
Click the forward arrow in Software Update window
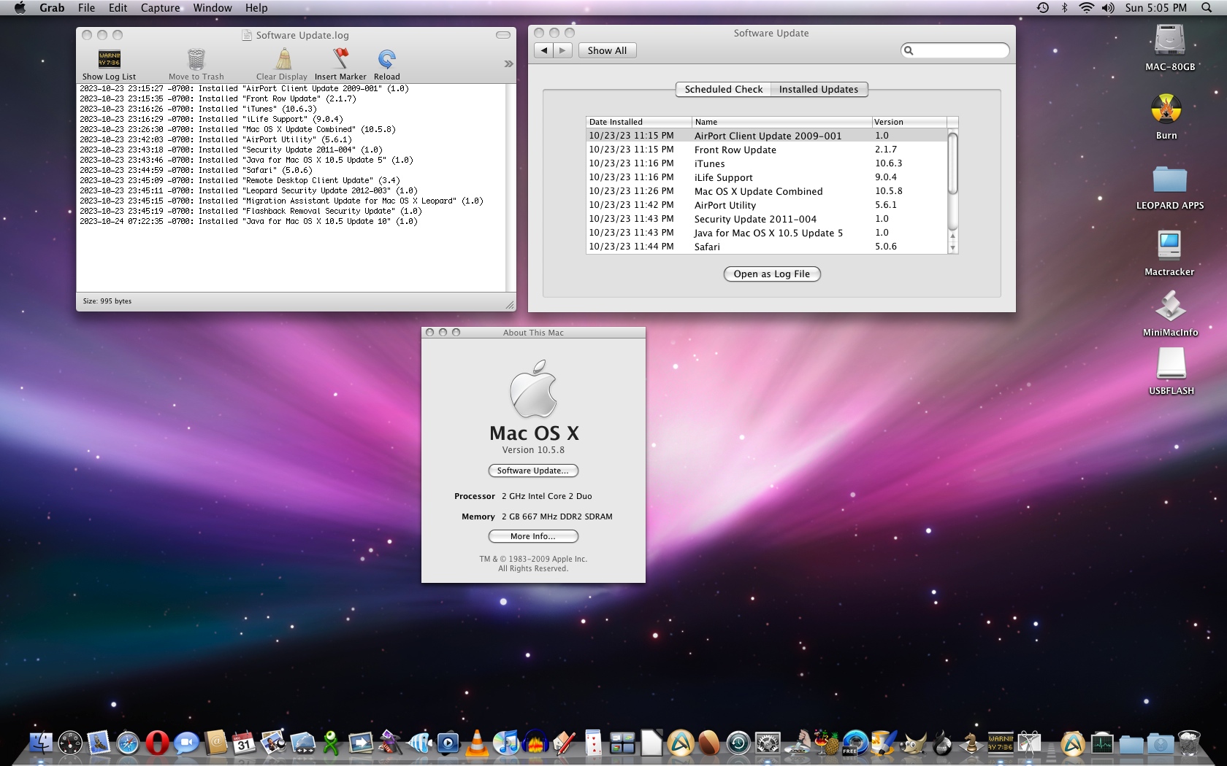coord(562,50)
